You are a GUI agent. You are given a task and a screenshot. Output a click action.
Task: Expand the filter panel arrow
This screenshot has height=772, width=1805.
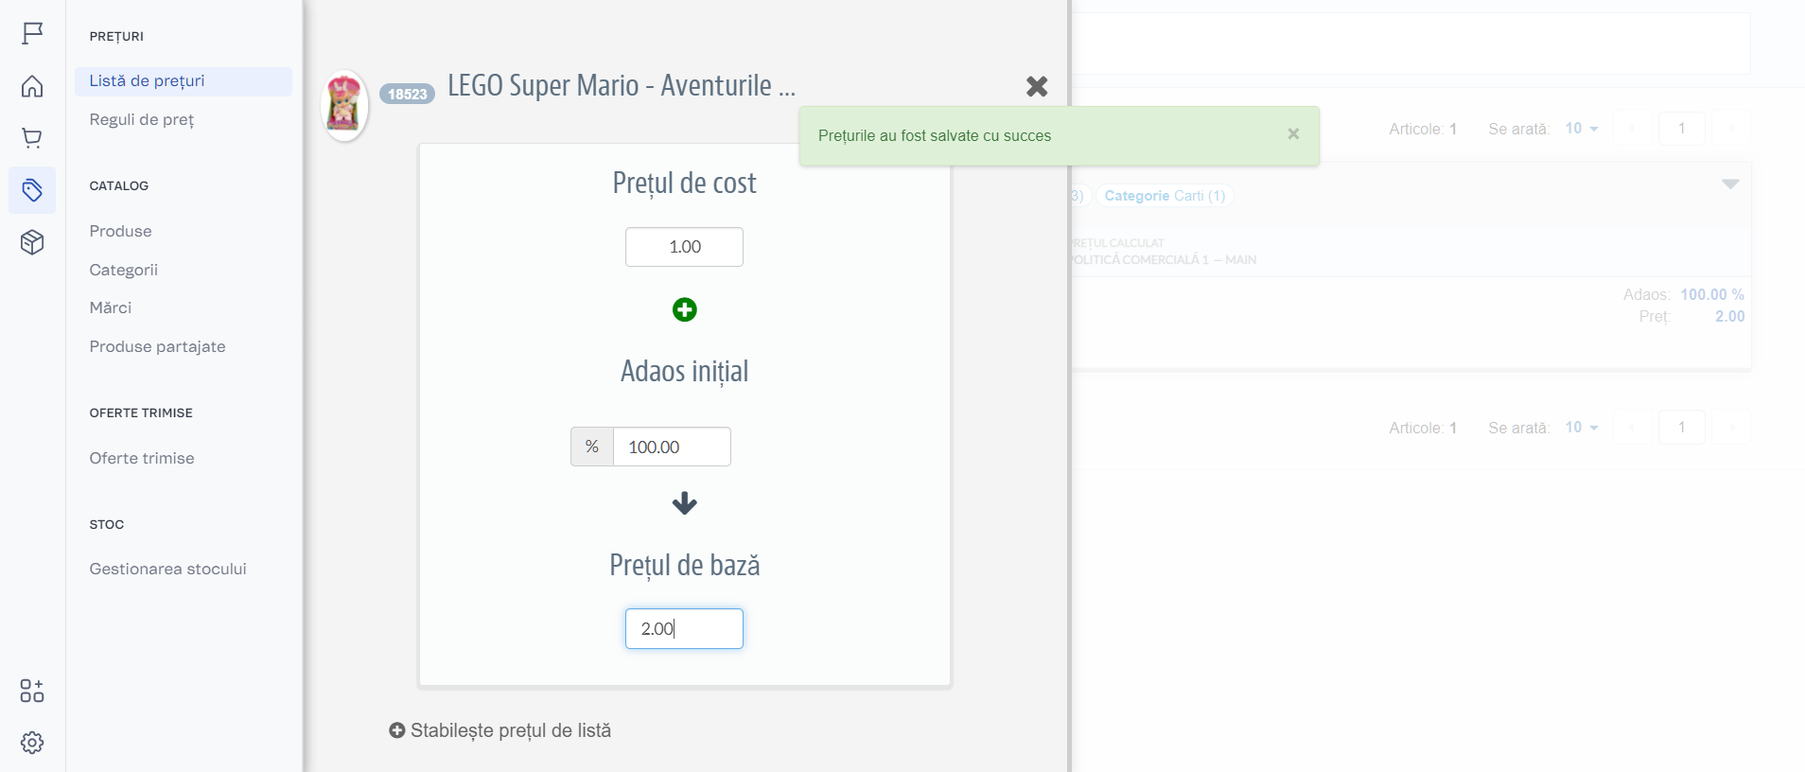click(x=1729, y=184)
